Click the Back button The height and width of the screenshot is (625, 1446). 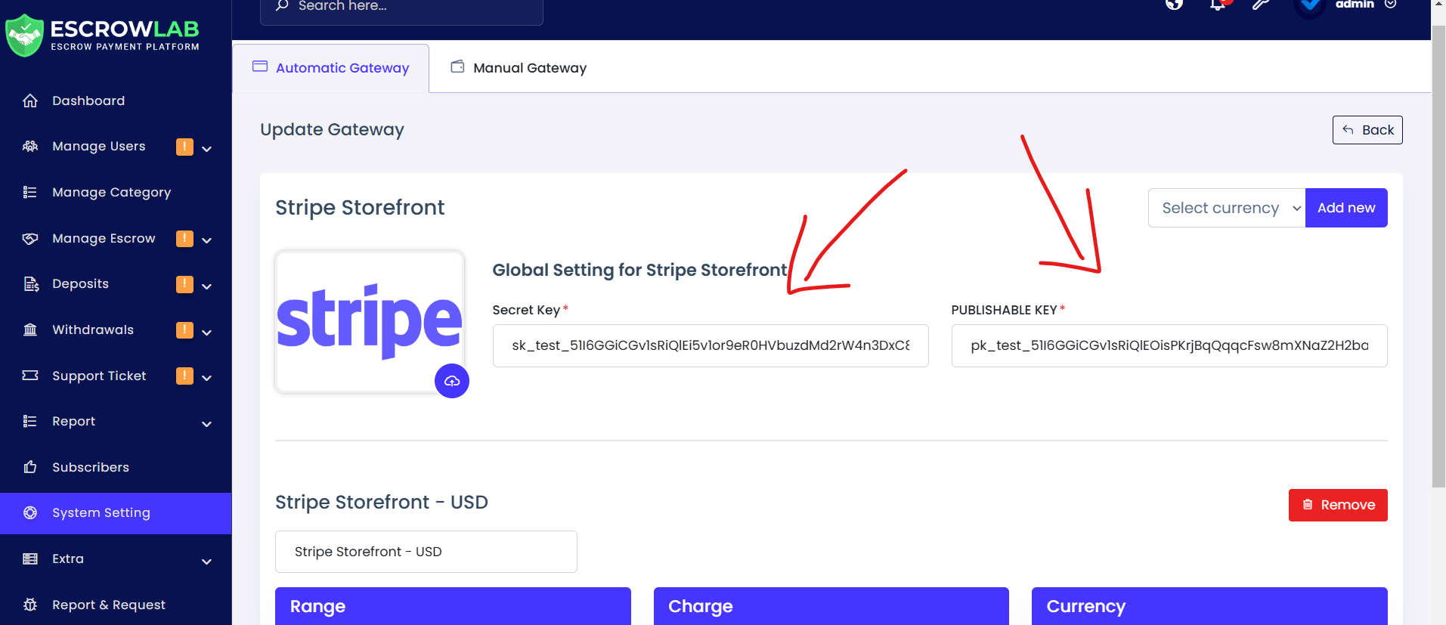click(x=1367, y=130)
